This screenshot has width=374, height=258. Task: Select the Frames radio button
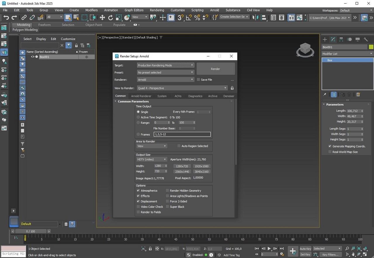point(138,135)
